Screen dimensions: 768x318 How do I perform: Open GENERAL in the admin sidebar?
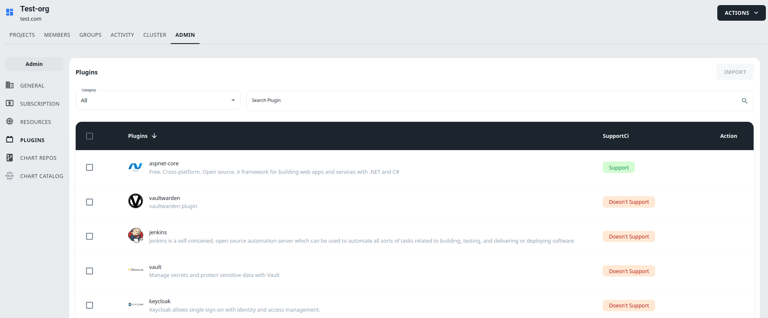(32, 85)
